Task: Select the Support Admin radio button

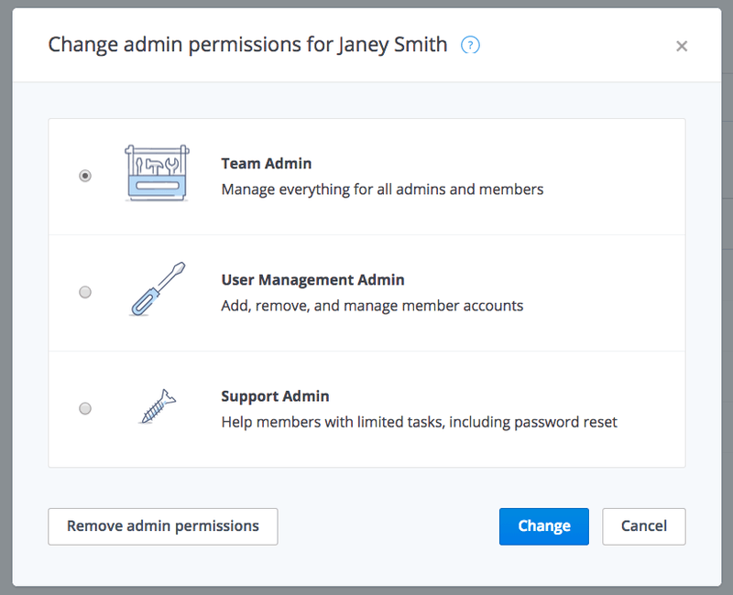Action: coord(85,408)
